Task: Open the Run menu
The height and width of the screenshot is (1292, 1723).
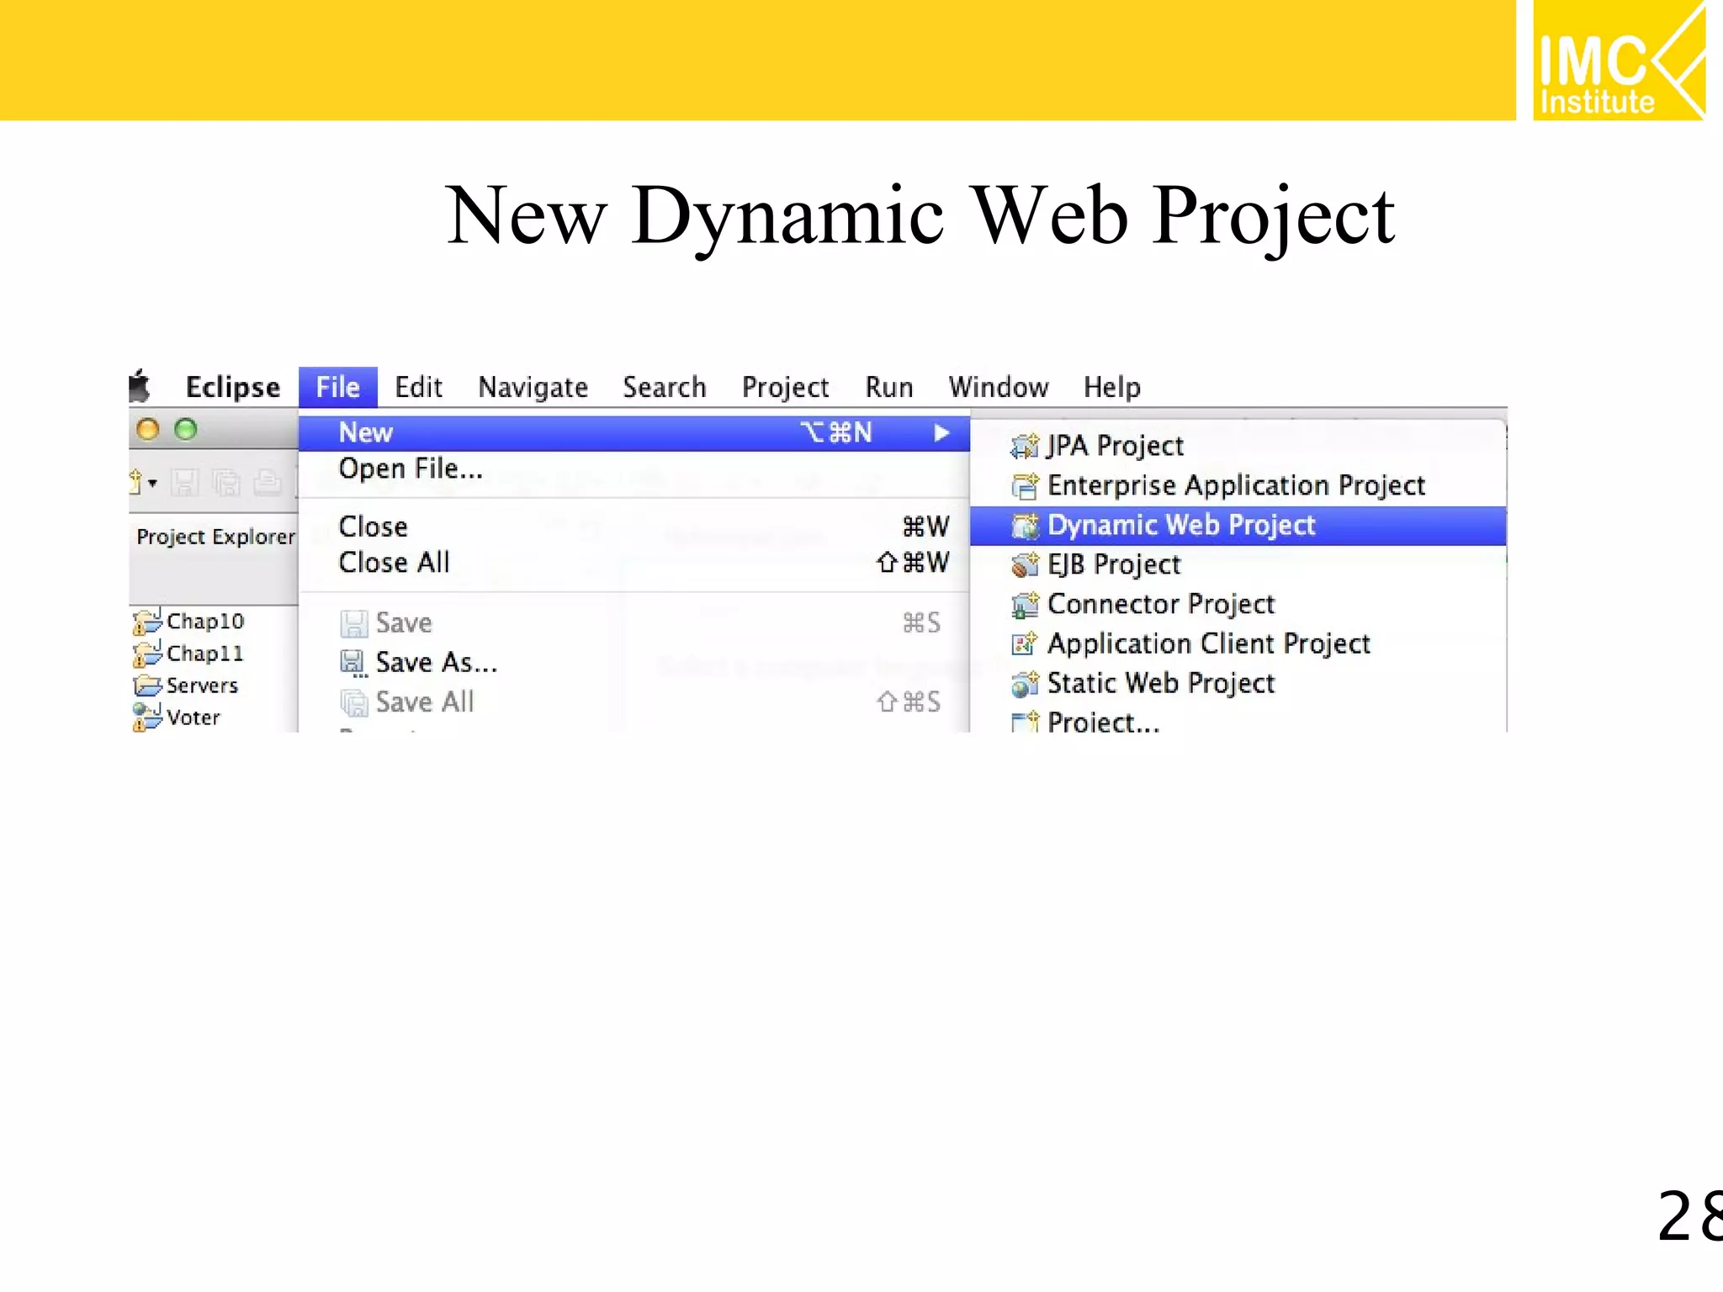Action: click(888, 387)
